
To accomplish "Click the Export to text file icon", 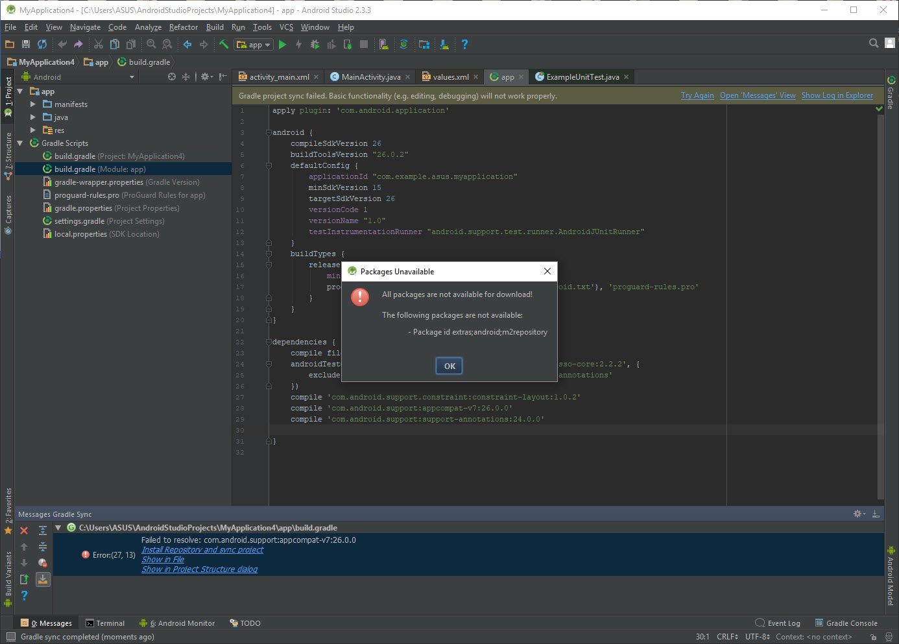I will (x=24, y=579).
